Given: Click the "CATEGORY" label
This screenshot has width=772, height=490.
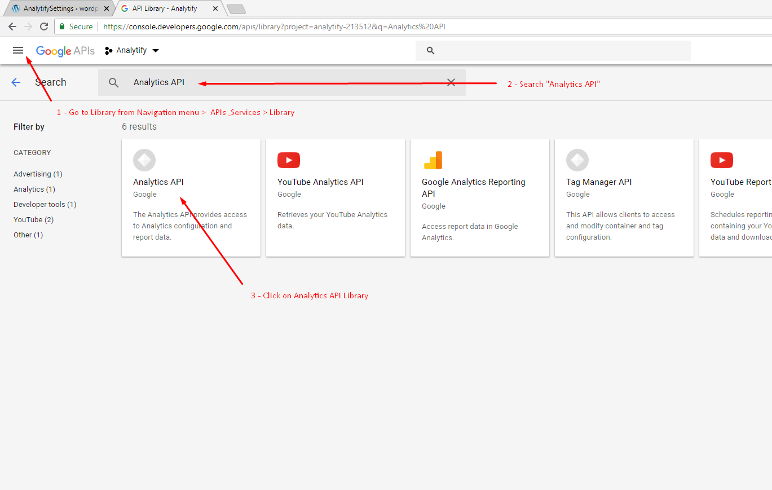Looking at the screenshot, I should coord(32,153).
